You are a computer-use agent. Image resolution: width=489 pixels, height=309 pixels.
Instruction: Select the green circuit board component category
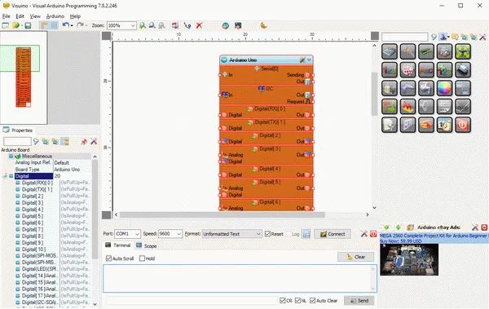click(x=426, y=51)
